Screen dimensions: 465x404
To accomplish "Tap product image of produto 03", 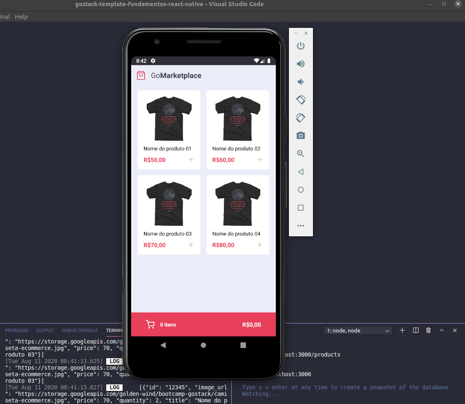I will point(169,203).
